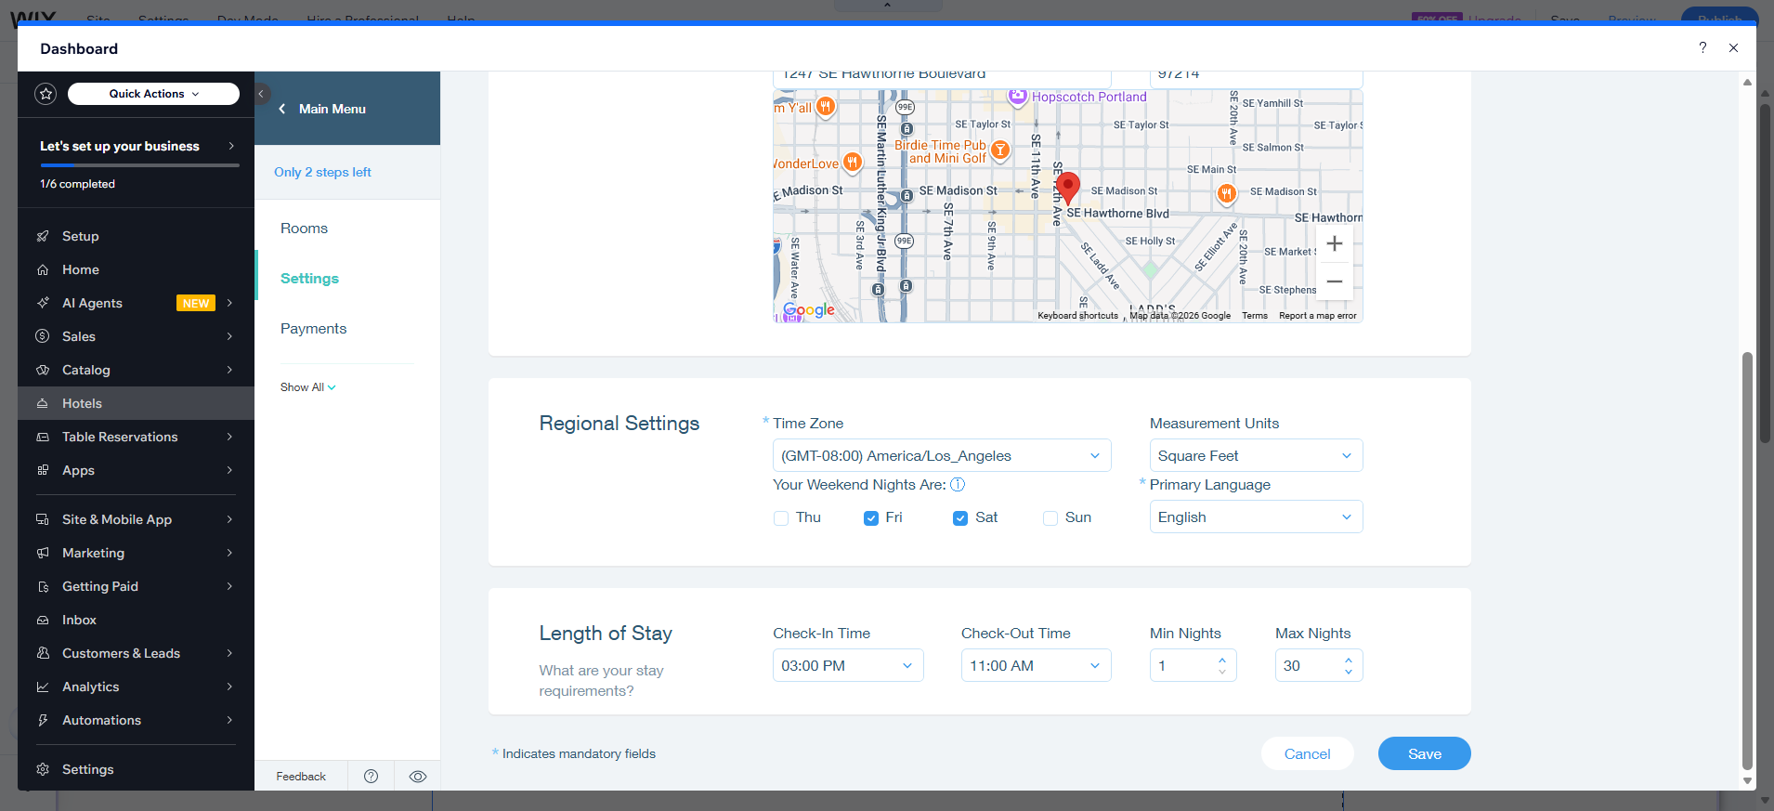Image resolution: width=1774 pixels, height=811 pixels.
Task: Click the AI Agents sparkle icon
Action: [x=43, y=303]
